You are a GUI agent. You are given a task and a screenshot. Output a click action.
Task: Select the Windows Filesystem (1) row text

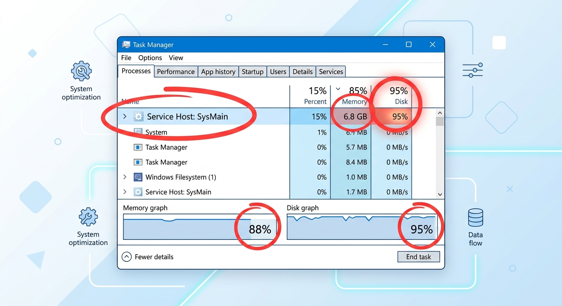180,177
